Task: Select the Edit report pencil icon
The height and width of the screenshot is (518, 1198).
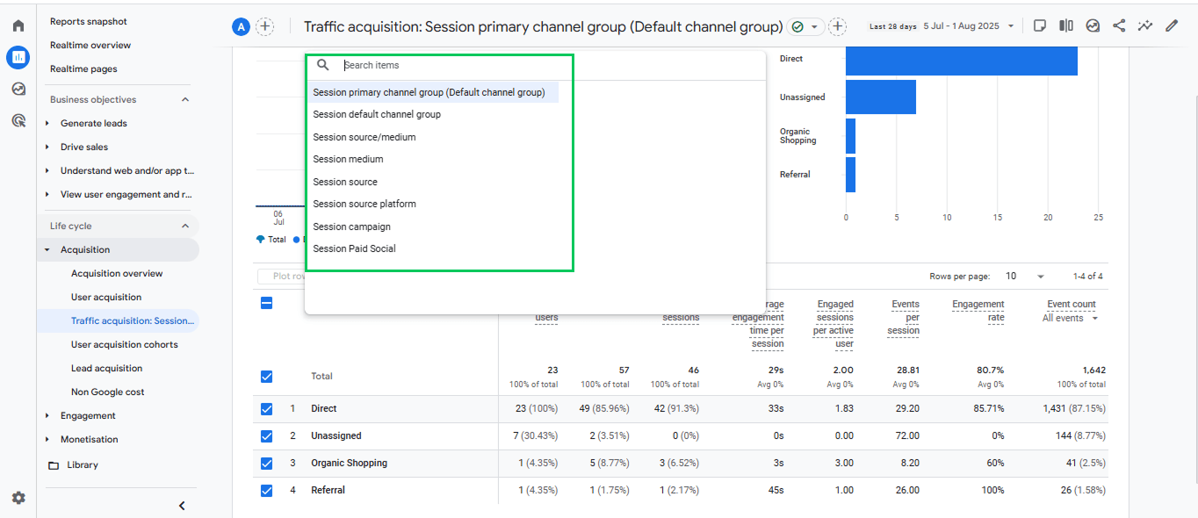Action: pyautogui.click(x=1172, y=25)
